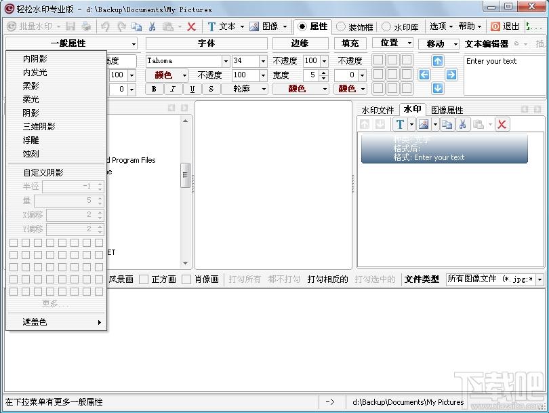Open the 帮助 help menu

470,26
